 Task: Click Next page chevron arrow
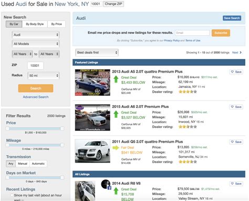point(241,53)
